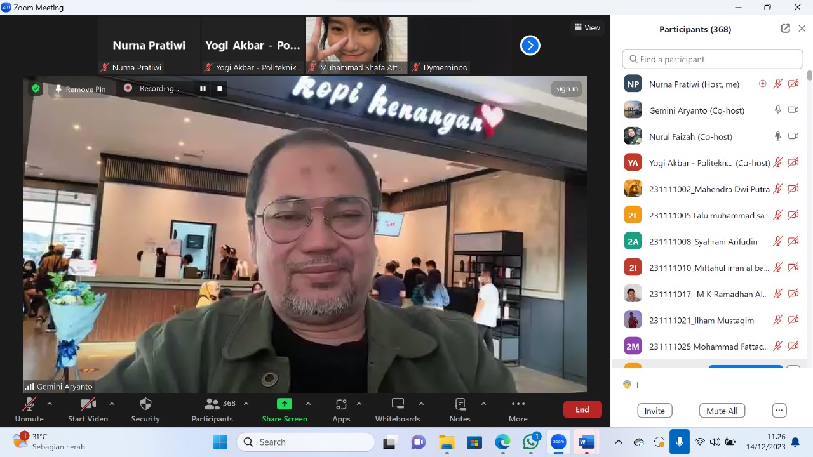Mute Gemini Aryanto's microphone
Viewport: 813px width, 457px height.
(x=777, y=110)
